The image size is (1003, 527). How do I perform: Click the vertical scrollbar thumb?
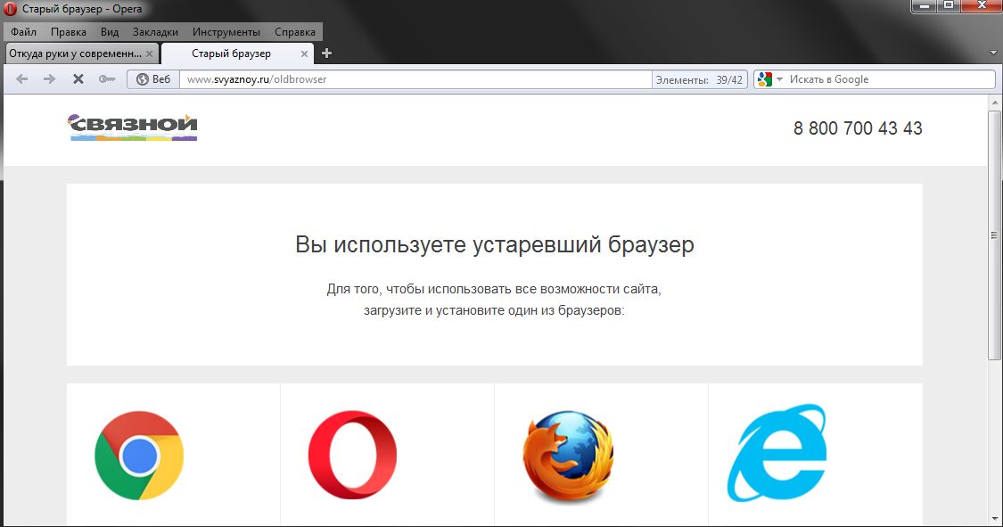coord(994,235)
